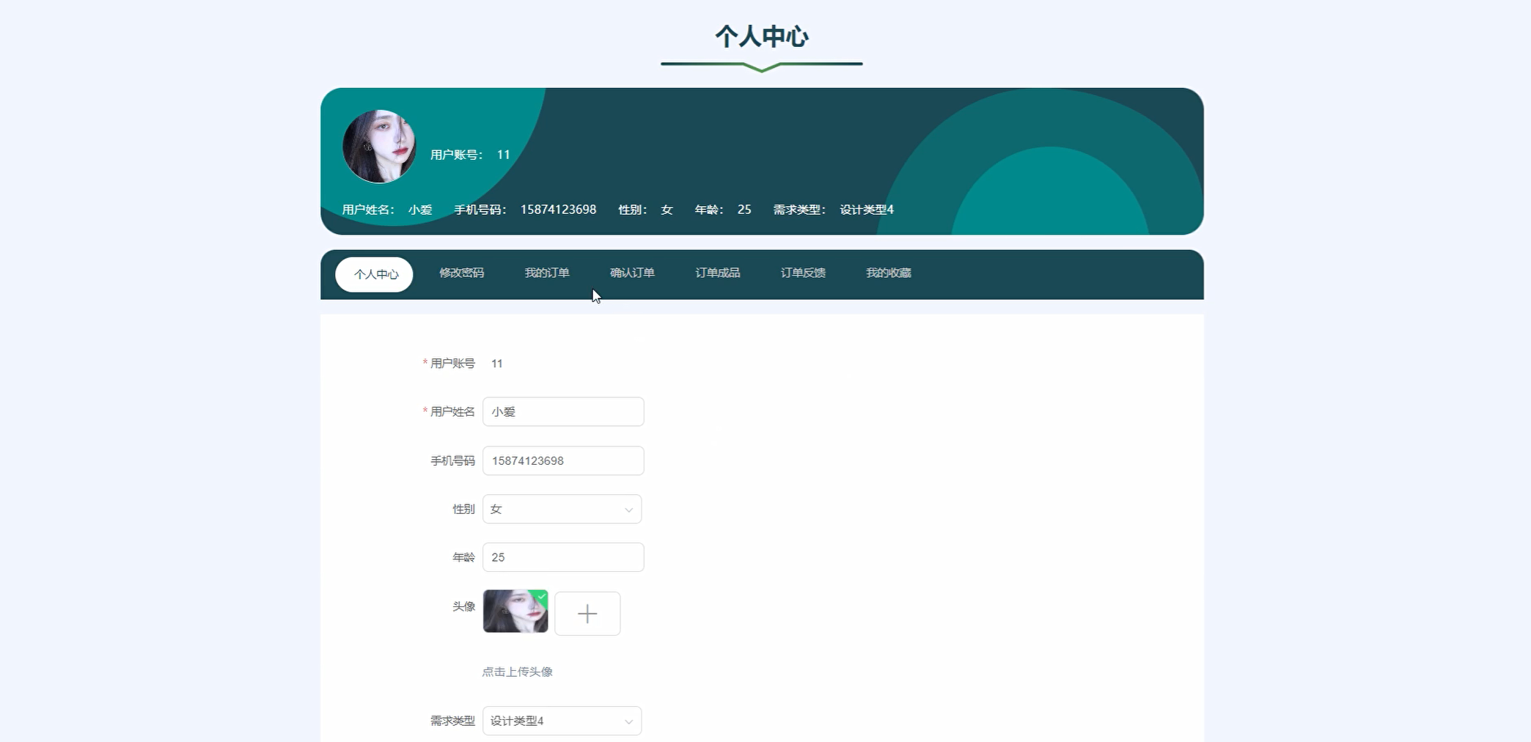Click the 手机号码 phone number field
The image size is (1531, 742).
[x=563, y=460]
